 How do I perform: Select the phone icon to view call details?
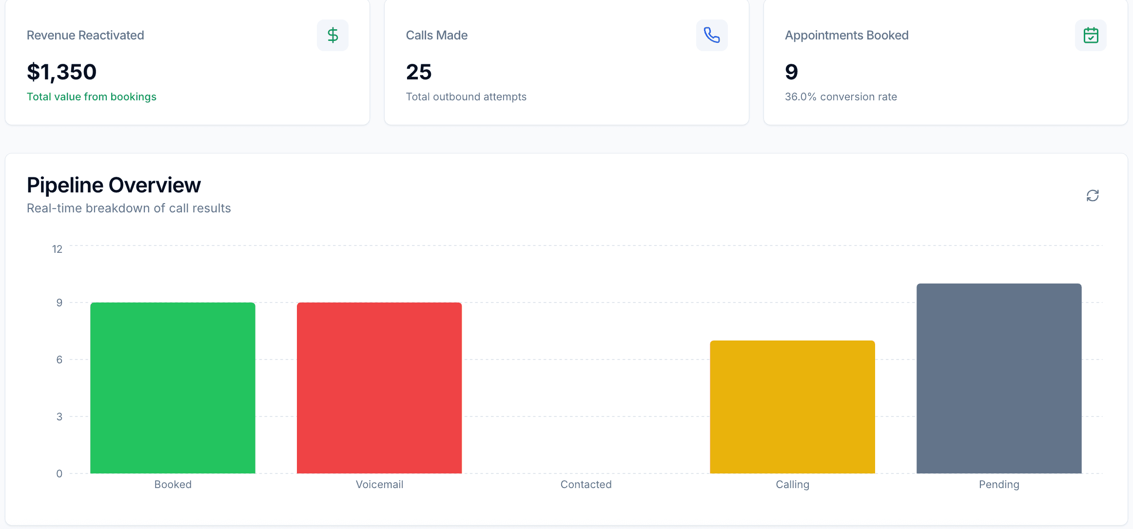click(x=712, y=35)
